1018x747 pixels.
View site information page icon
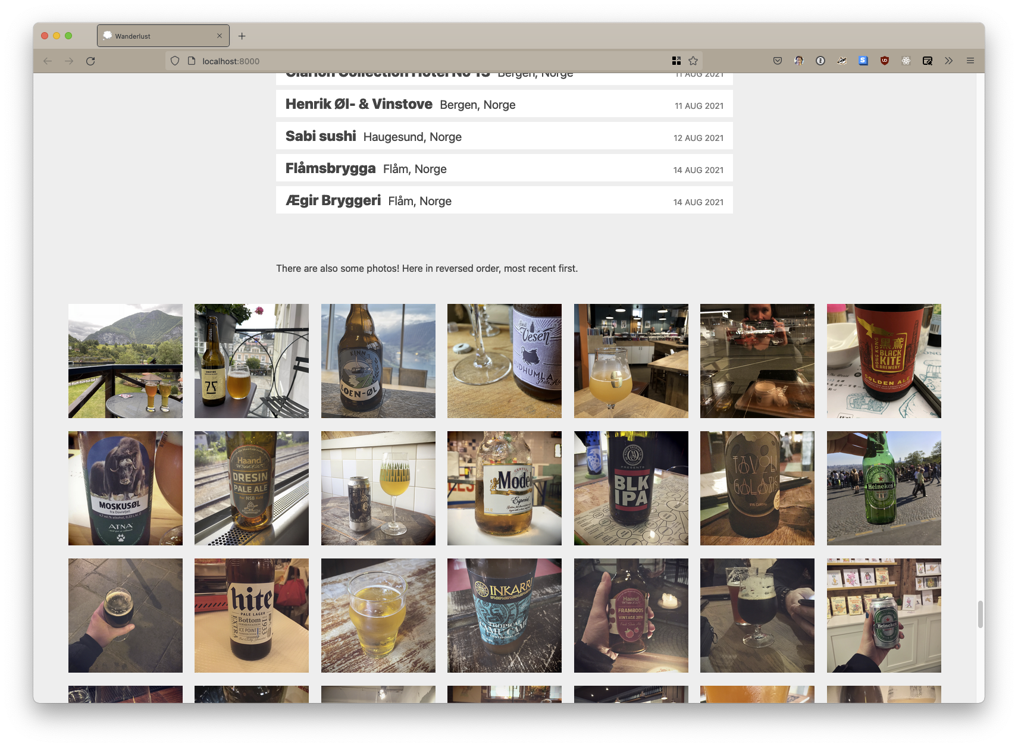point(192,61)
